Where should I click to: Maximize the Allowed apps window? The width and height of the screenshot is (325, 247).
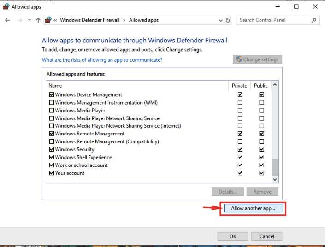pos(296,6)
